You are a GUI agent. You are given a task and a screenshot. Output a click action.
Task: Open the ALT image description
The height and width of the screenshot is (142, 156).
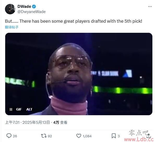click(x=29, y=109)
